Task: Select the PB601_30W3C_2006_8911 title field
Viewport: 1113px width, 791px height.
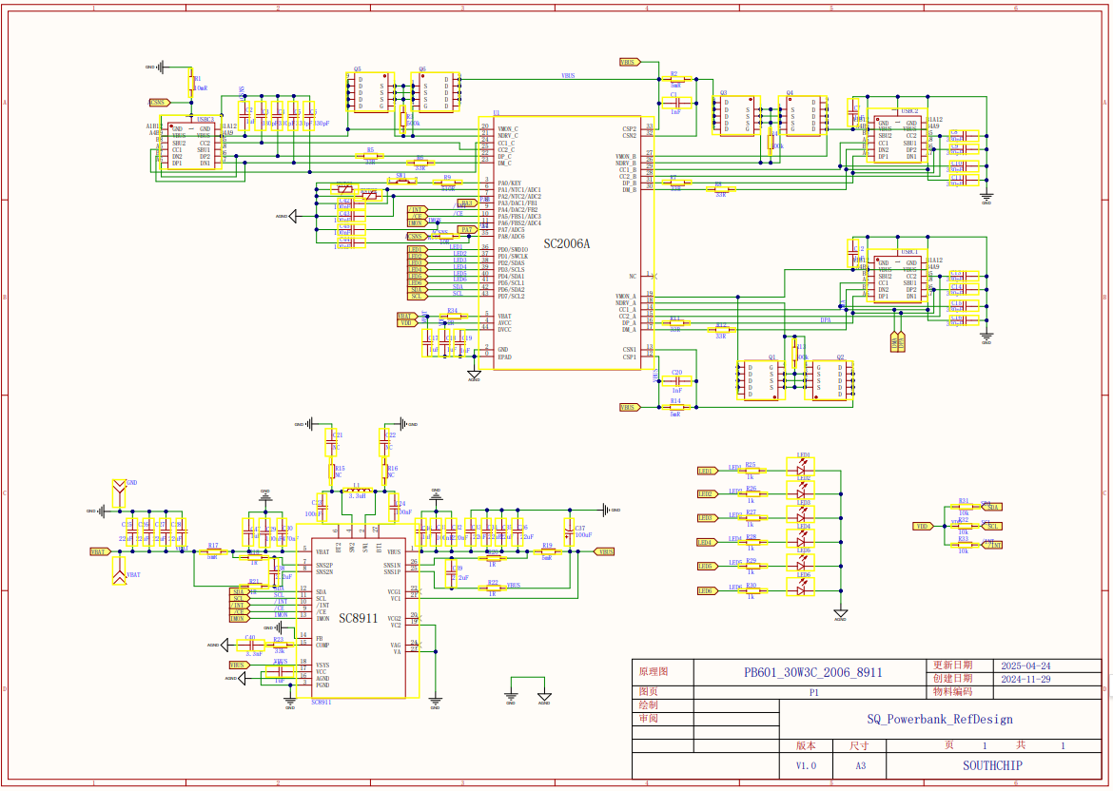Action: pos(812,672)
